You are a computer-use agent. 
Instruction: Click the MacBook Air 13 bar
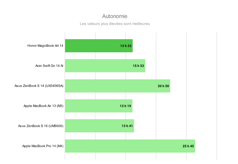92,106
